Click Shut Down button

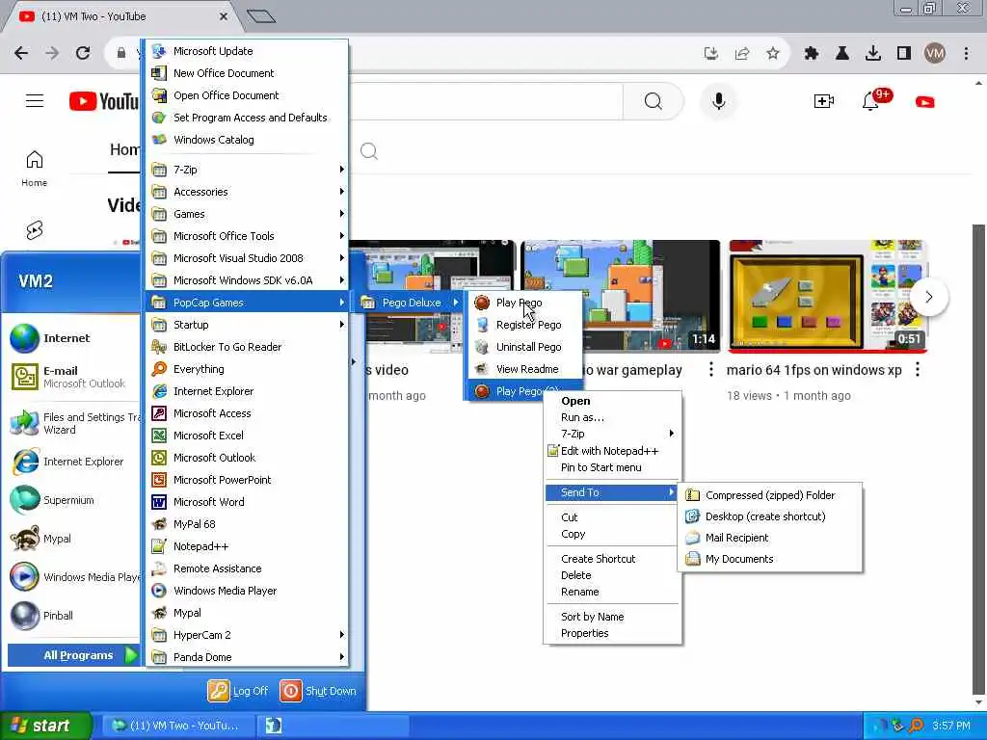click(x=318, y=691)
